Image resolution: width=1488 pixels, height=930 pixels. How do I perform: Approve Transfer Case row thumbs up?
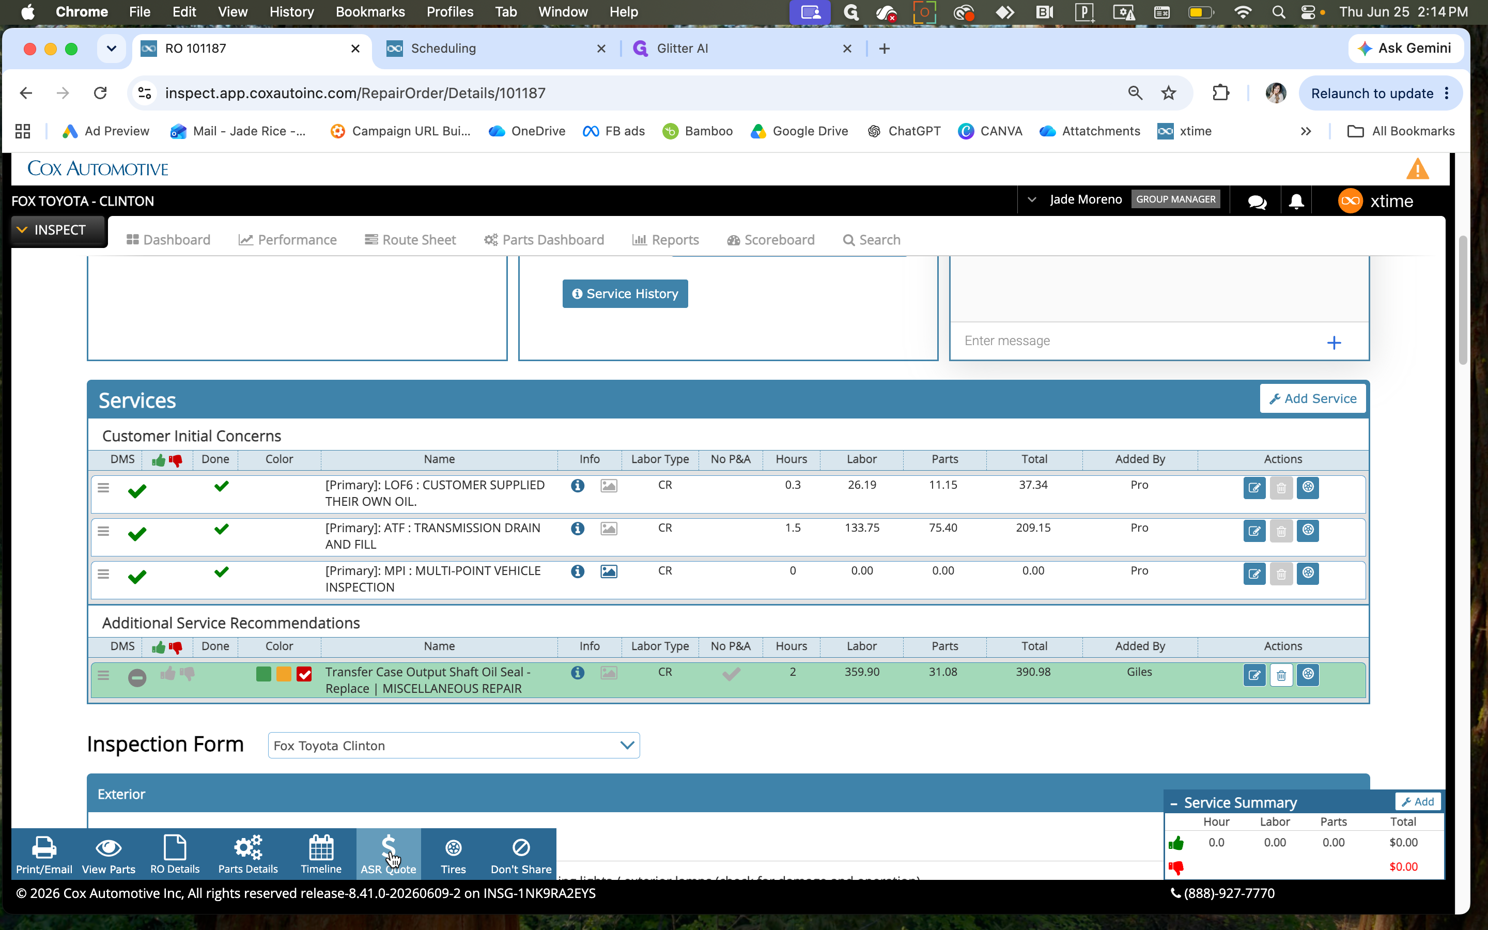(x=168, y=674)
